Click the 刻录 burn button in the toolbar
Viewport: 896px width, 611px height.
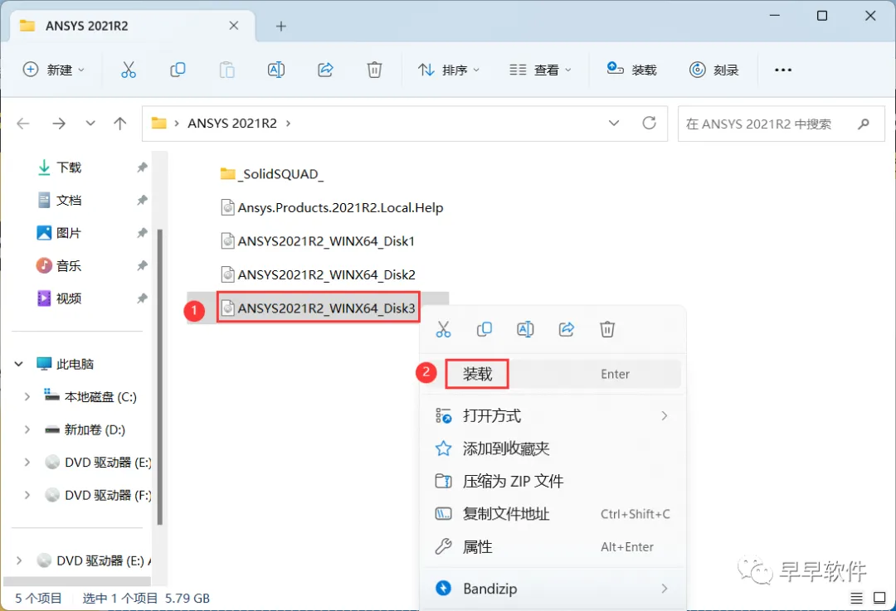pyautogui.click(x=714, y=70)
